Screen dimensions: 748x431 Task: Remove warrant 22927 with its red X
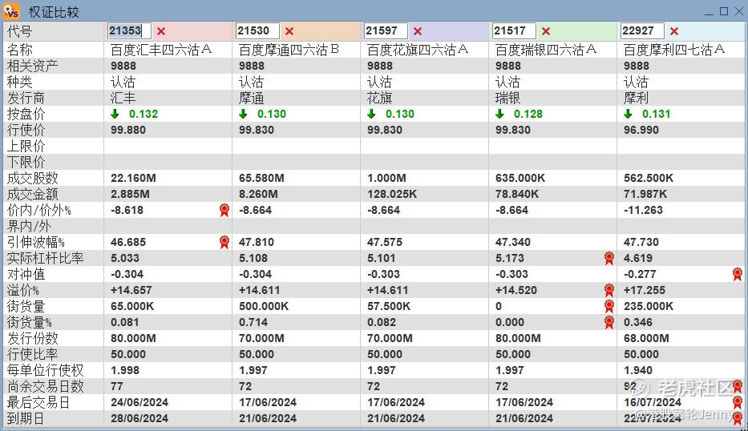pyautogui.click(x=674, y=31)
